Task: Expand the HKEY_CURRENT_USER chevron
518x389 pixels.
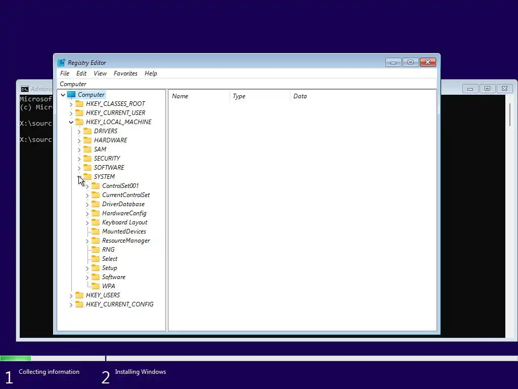Action: tap(71, 113)
